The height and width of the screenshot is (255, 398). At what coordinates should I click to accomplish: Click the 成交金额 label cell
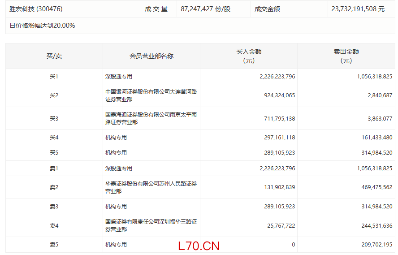(267, 9)
